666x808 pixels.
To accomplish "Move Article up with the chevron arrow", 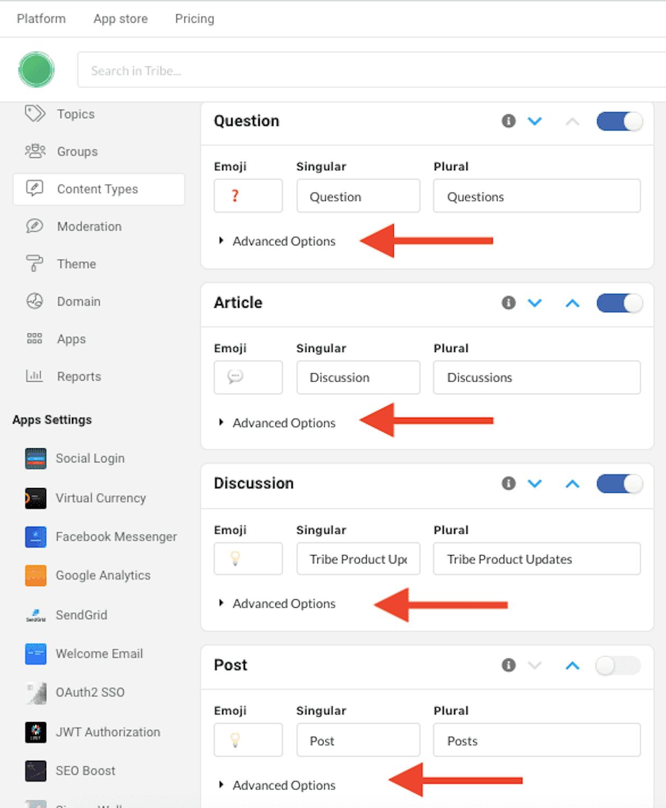I will tap(573, 303).
